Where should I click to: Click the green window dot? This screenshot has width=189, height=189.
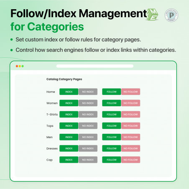(x=23, y=66)
